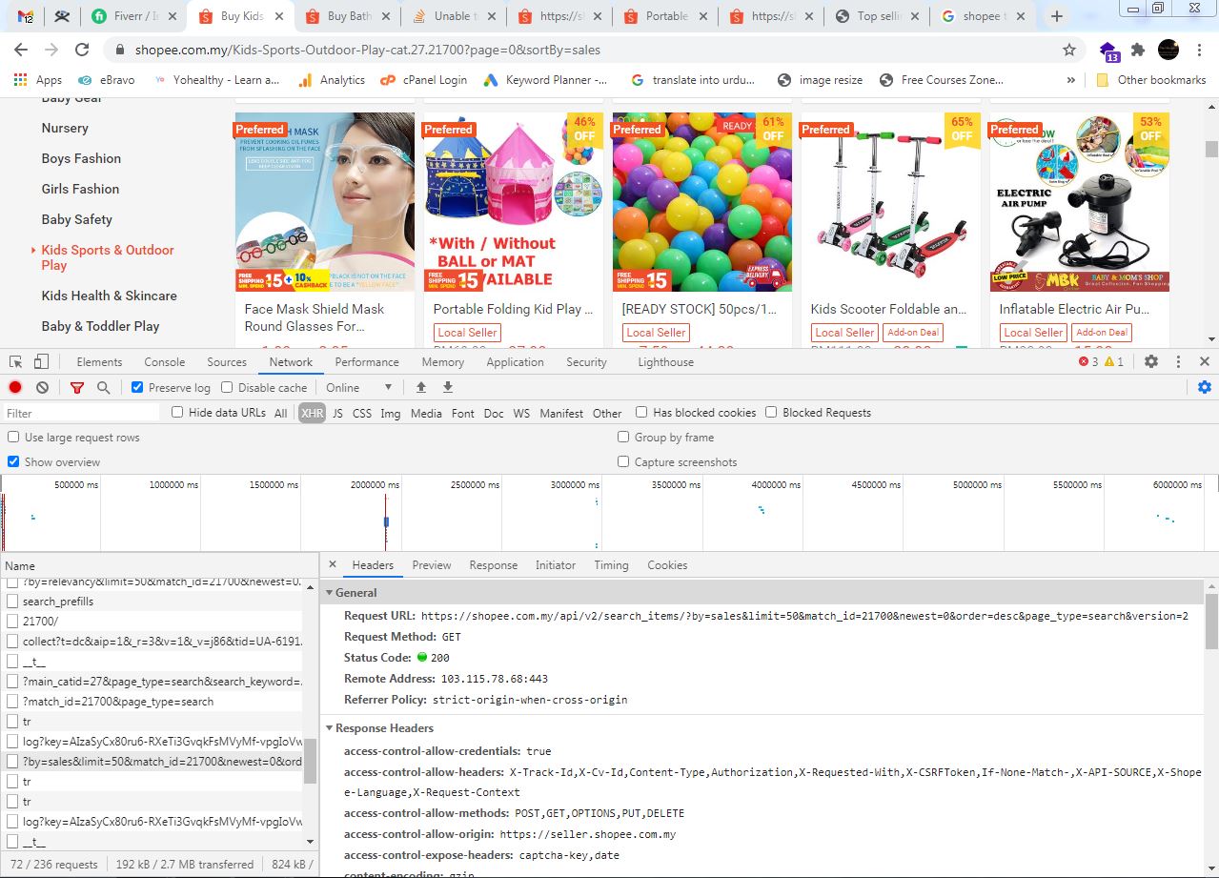Toggle the network filter funnel icon
Viewport: 1219px width, 878px height.
click(x=77, y=387)
